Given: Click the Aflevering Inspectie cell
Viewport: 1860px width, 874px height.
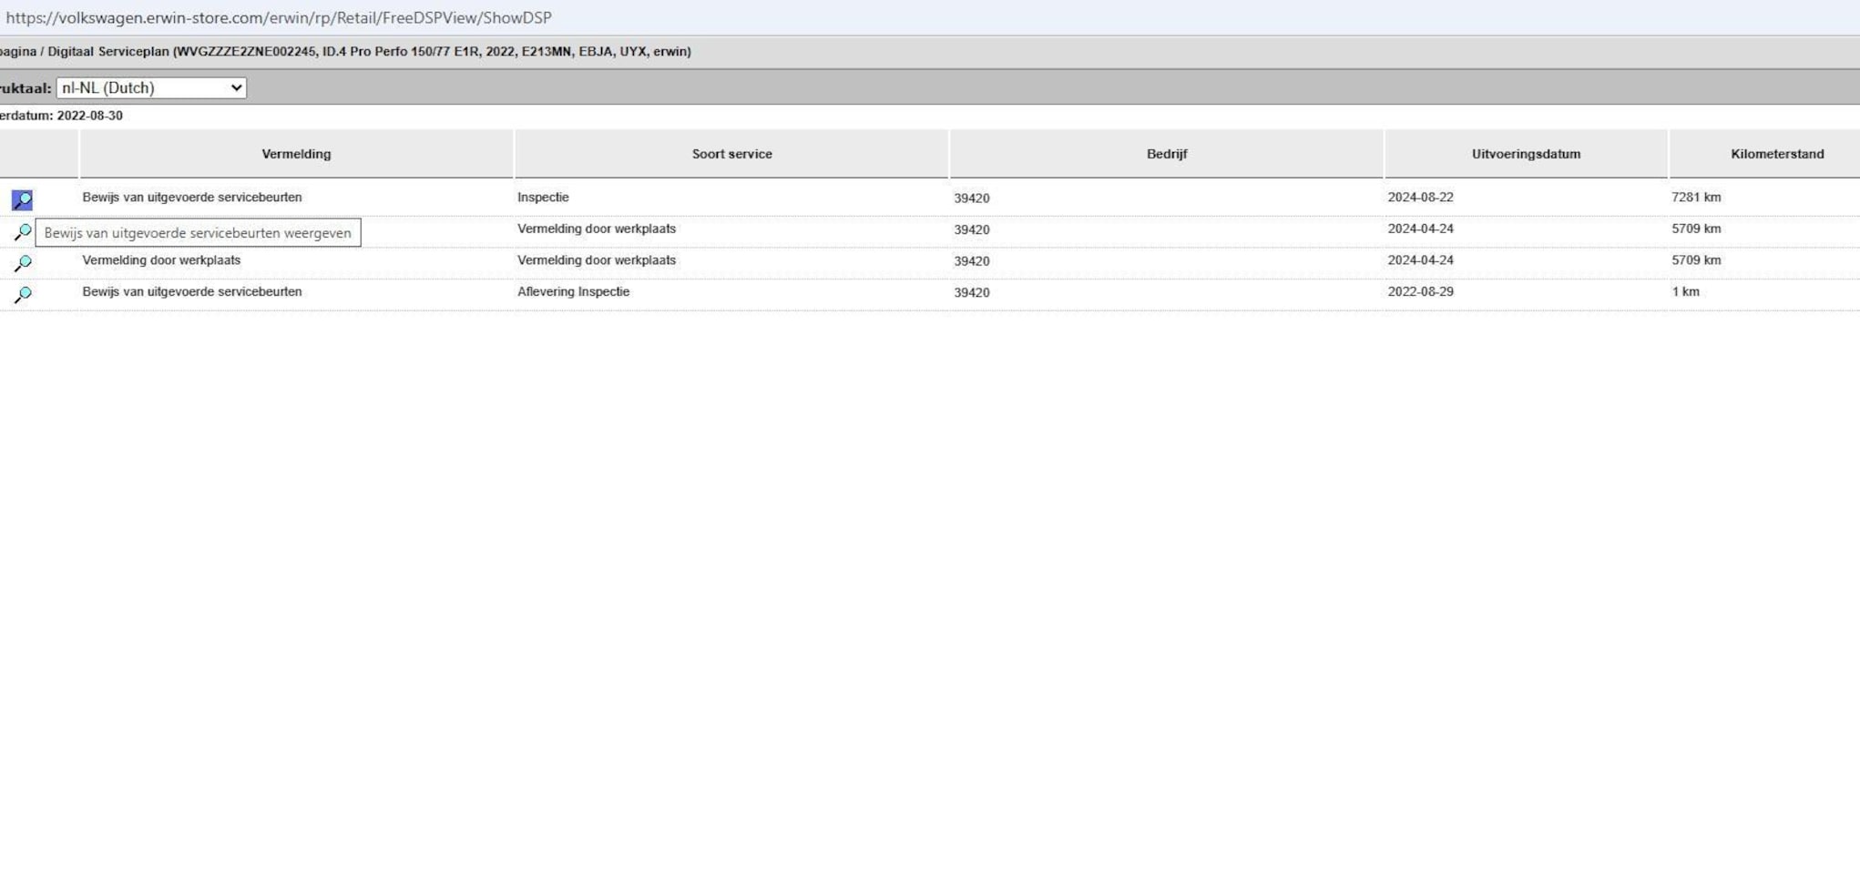Looking at the screenshot, I should click(573, 292).
